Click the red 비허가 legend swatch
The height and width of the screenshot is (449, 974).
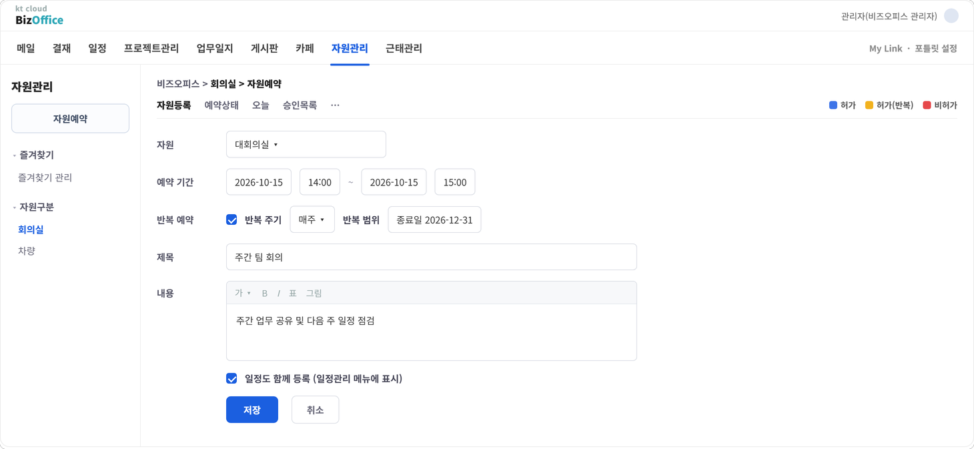pos(927,105)
